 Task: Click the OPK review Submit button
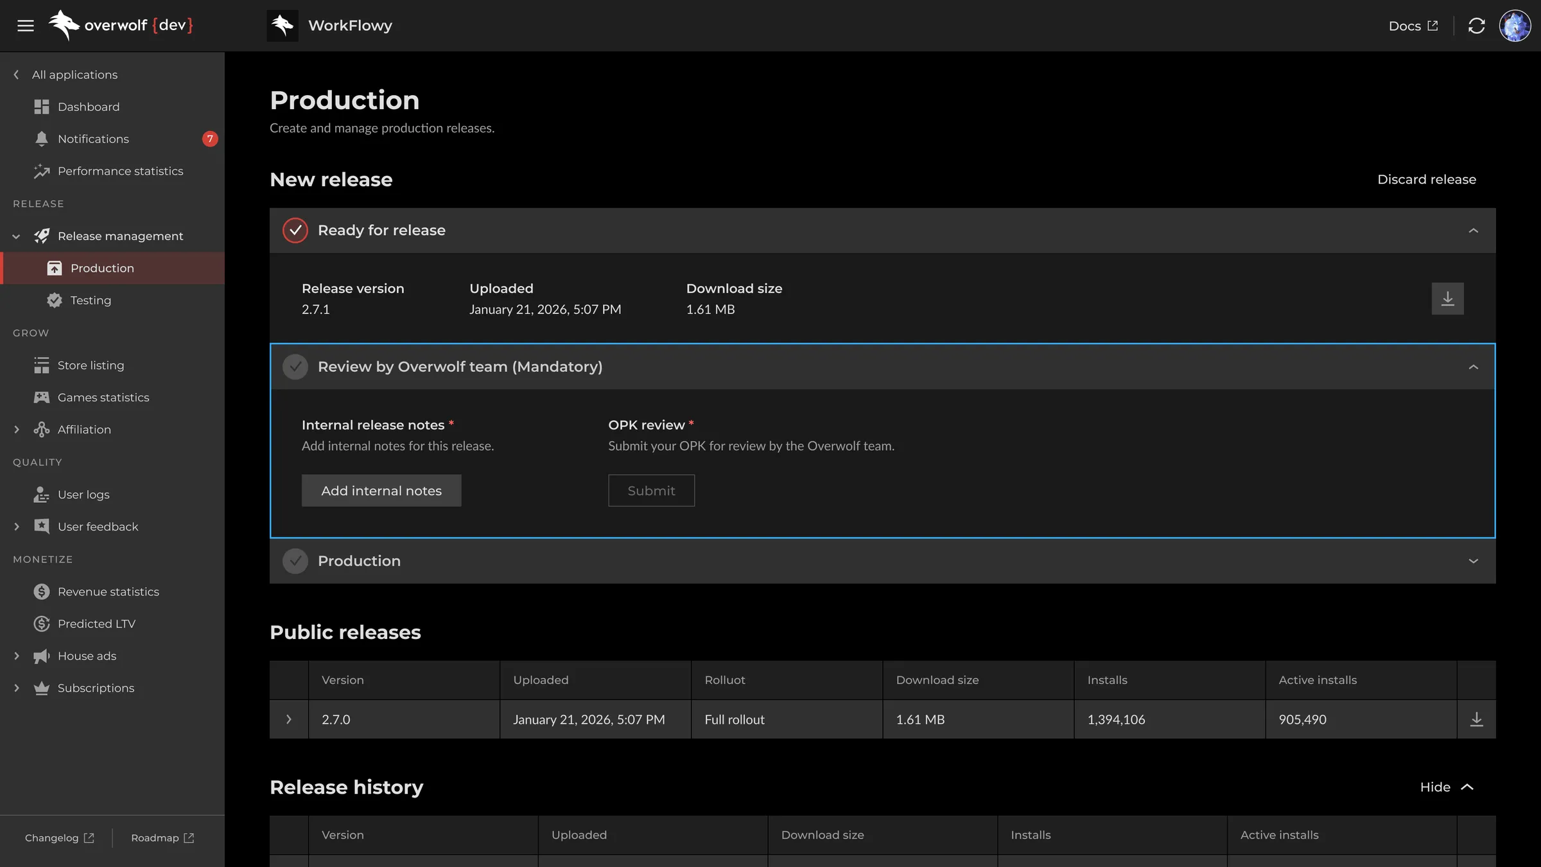(x=651, y=491)
